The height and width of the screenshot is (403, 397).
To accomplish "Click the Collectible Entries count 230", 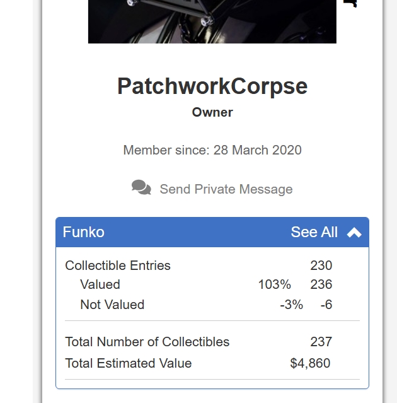I will click(x=321, y=266).
